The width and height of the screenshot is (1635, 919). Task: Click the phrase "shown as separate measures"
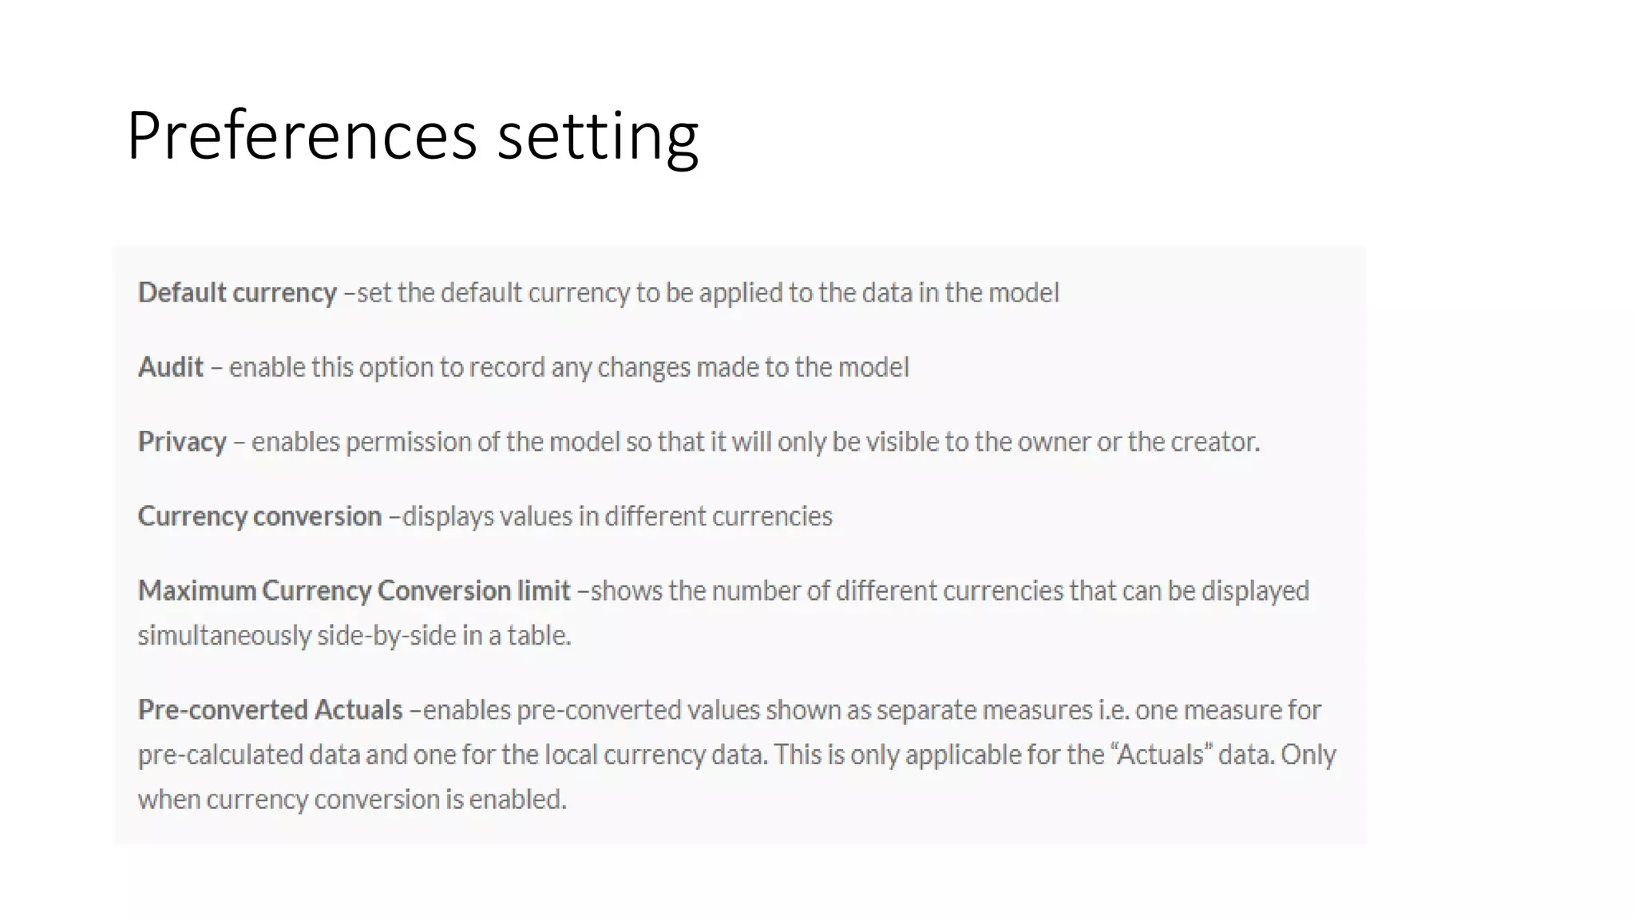(x=926, y=709)
